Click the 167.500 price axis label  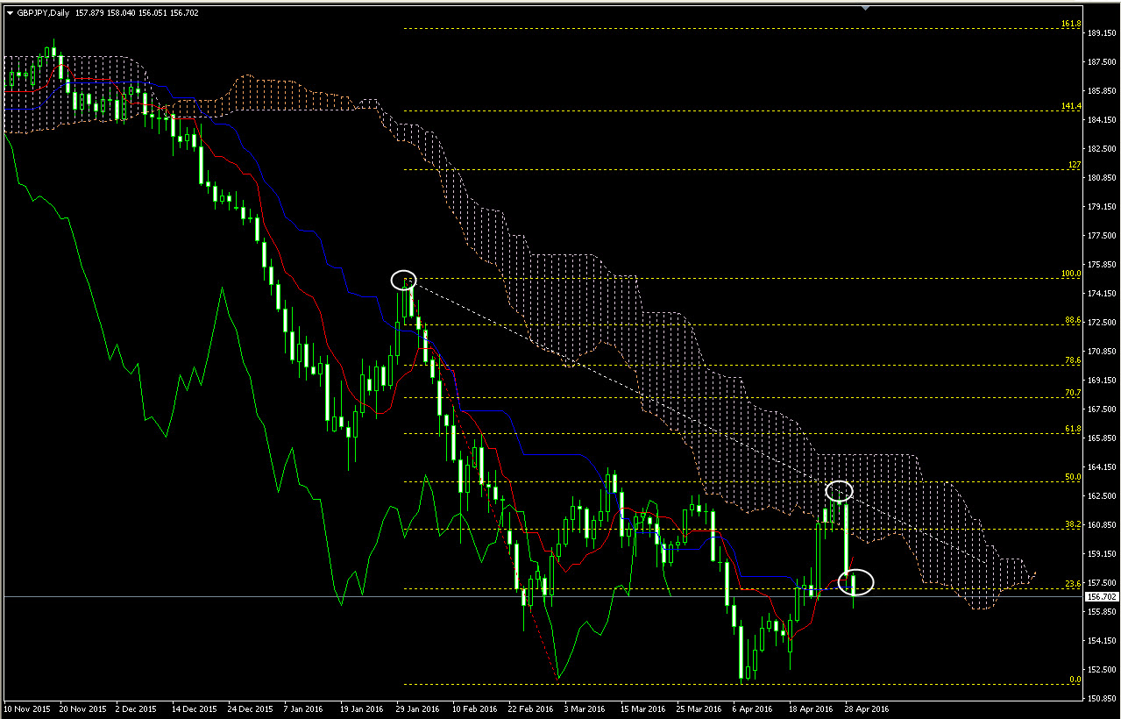(1102, 409)
